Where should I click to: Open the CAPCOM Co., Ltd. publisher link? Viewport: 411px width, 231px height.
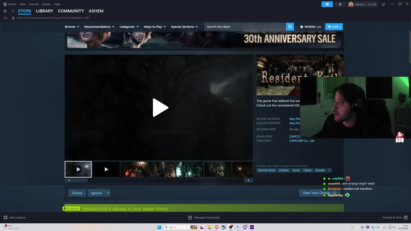(302, 141)
